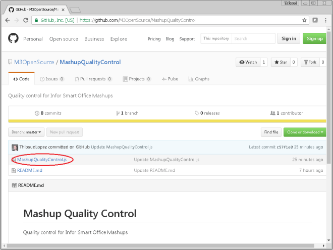Click the GitHub search input field
The width and height of the screenshot is (333, 250).
click(254, 38)
